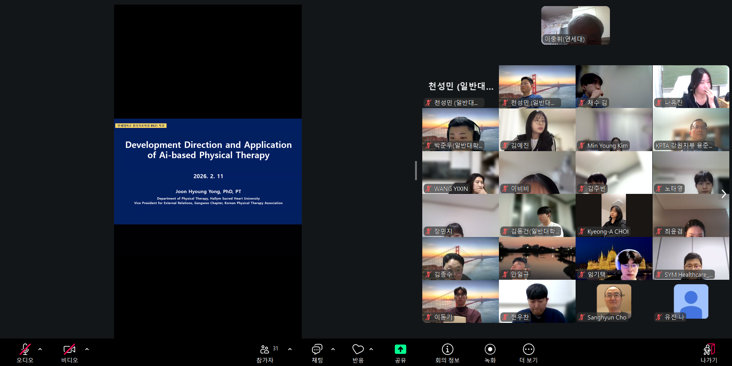This screenshot has width=732, height=366.
Task: Select the active speaker thumbnail at top
Action: 575,25
